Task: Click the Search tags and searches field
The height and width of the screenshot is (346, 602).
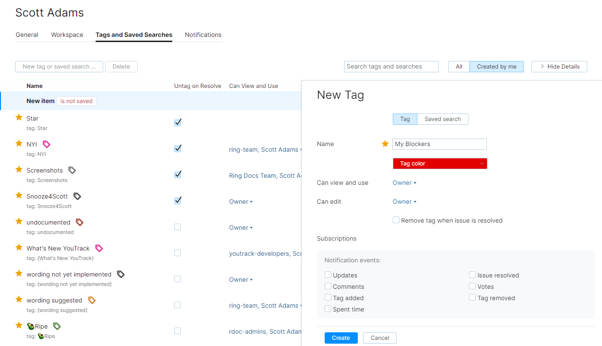Action: point(391,66)
